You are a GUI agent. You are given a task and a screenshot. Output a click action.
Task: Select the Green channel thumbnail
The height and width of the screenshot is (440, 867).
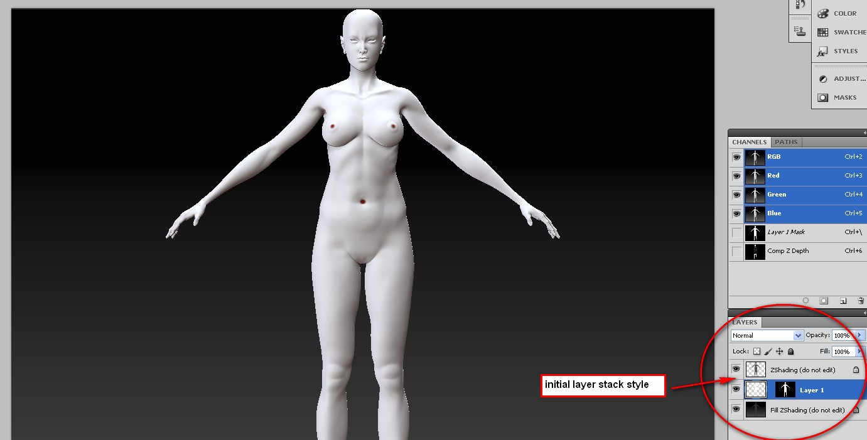755,195
